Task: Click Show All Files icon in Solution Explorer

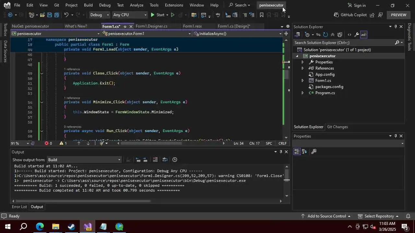Action: pyautogui.click(x=340, y=35)
